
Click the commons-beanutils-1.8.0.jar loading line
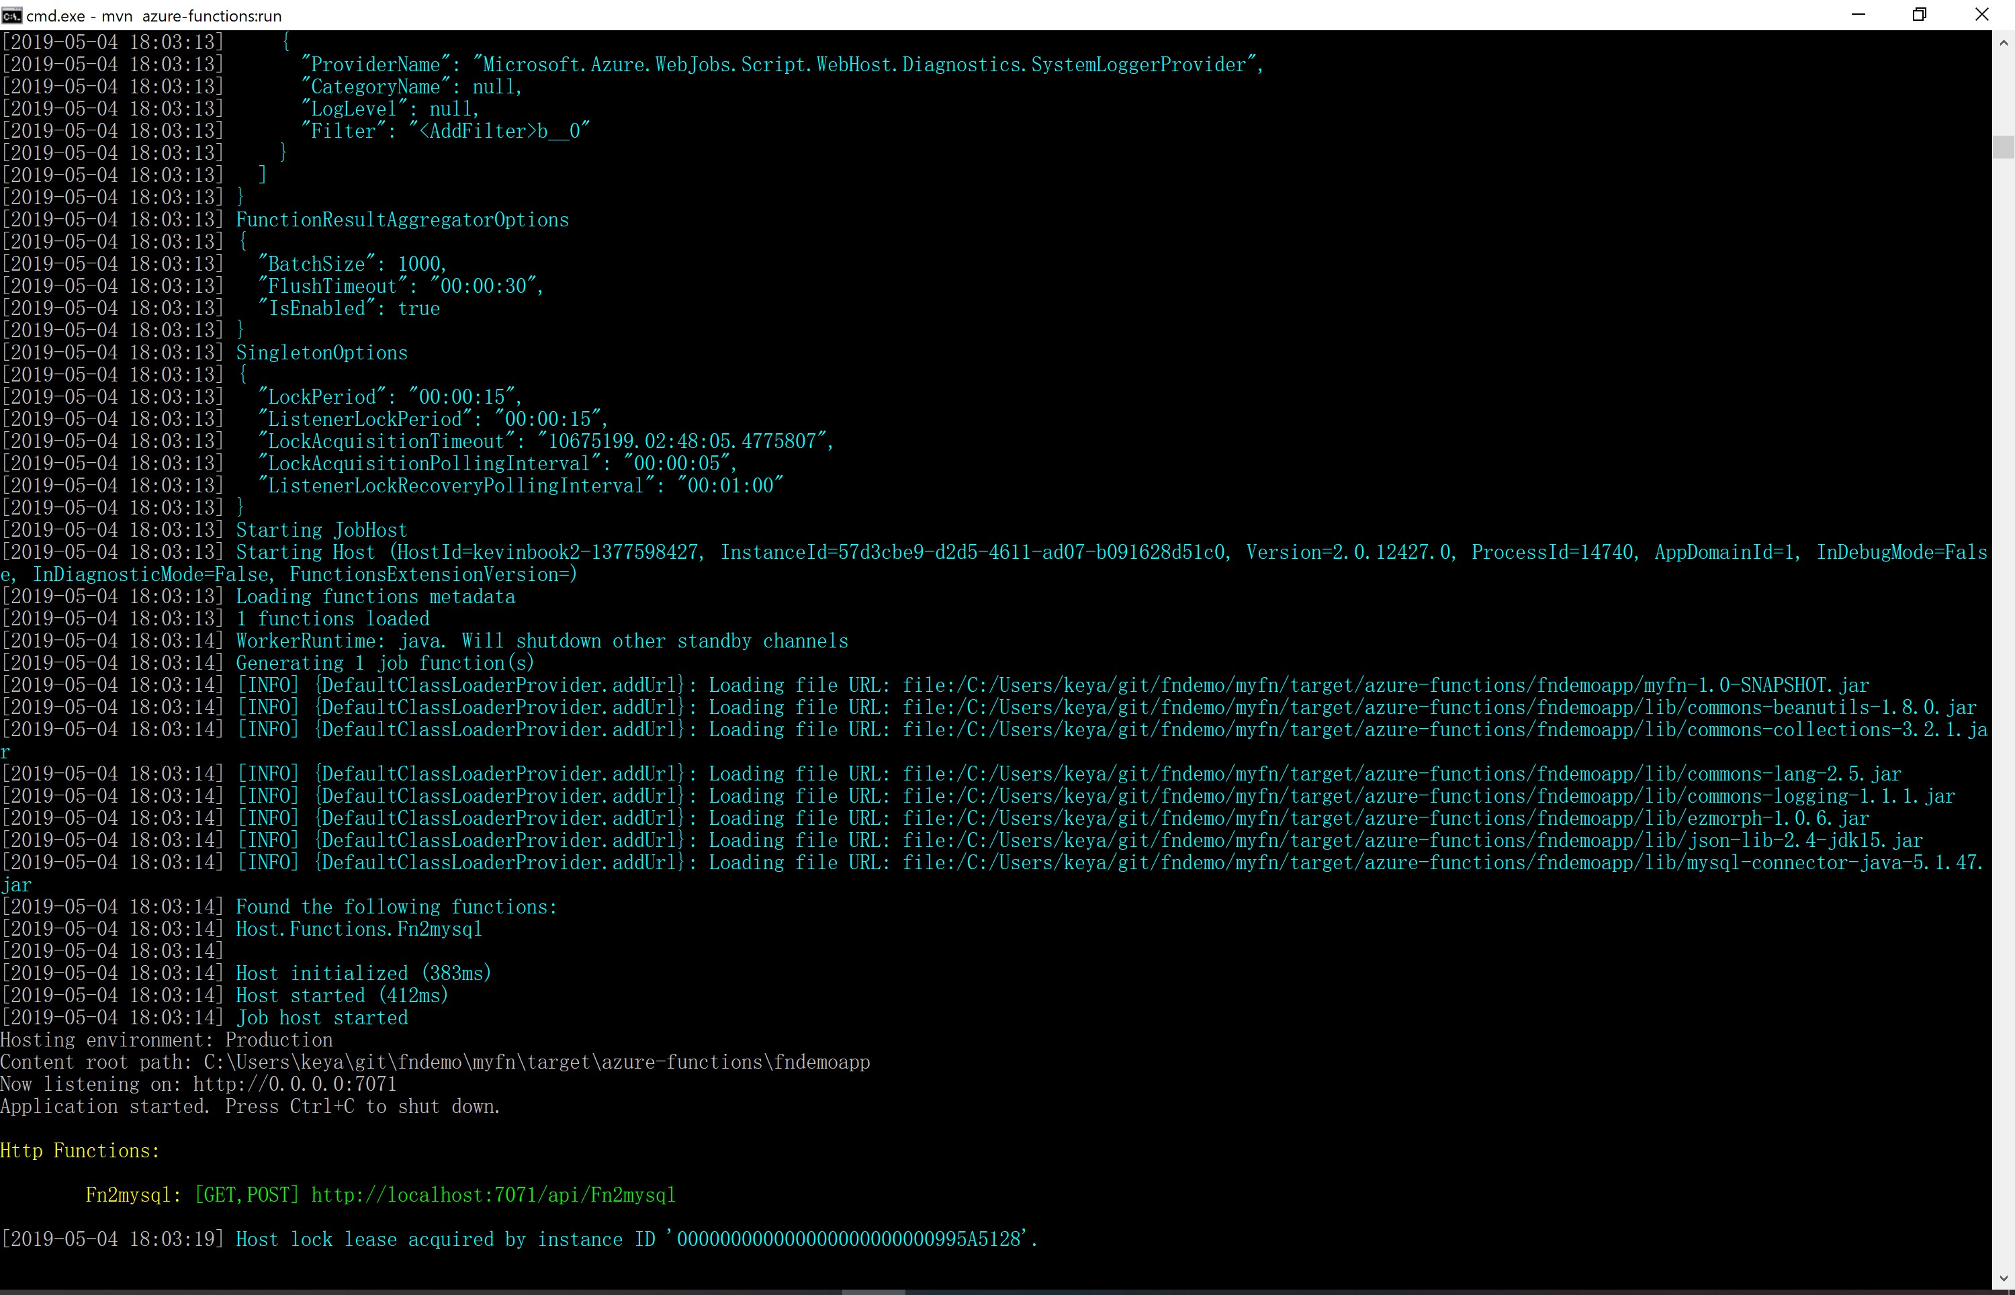coord(989,707)
